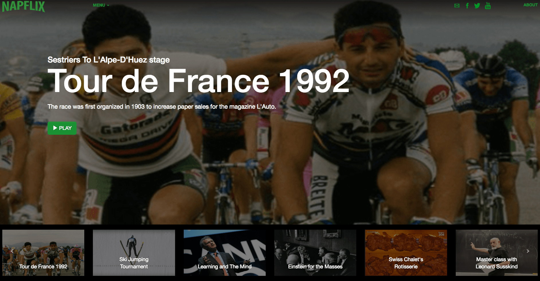Screen dimensions: 540x281
Task: Click Sestriers To L'Alpe-D'Huez stage subtitle
Action: [109, 60]
